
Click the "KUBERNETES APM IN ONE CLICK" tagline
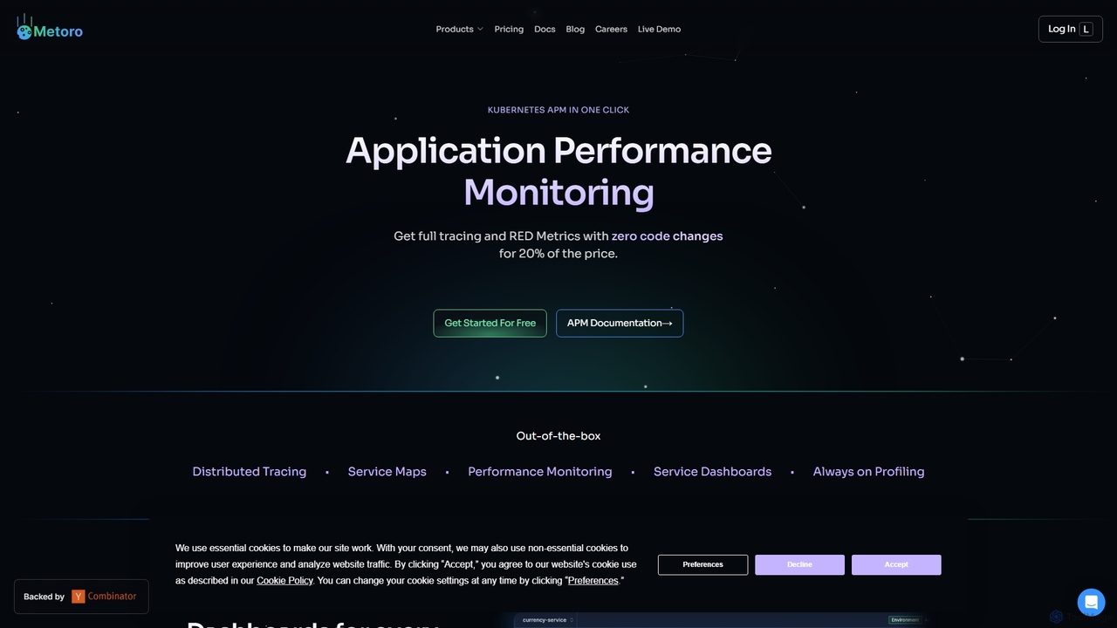pos(558,110)
